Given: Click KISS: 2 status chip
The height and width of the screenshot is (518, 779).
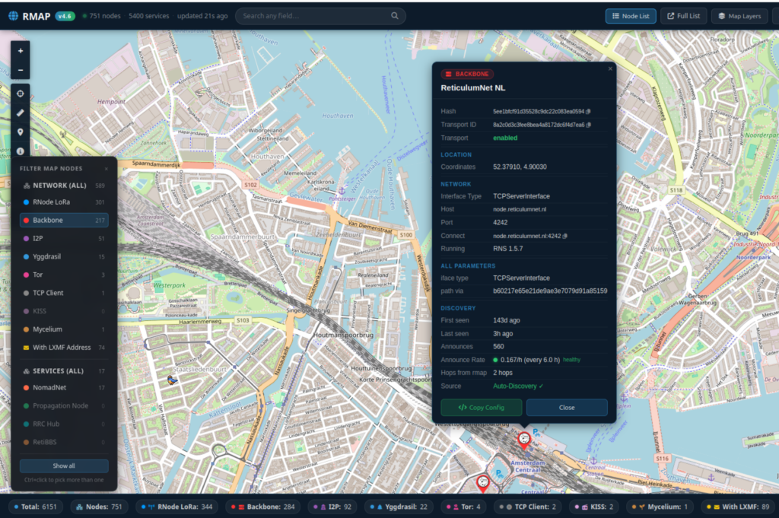Looking at the screenshot, I should coord(594,507).
